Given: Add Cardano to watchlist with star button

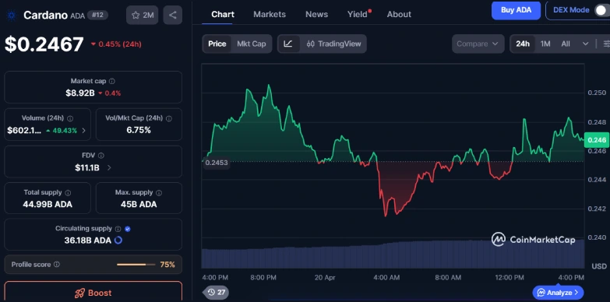Looking at the screenshot, I should pos(142,15).
